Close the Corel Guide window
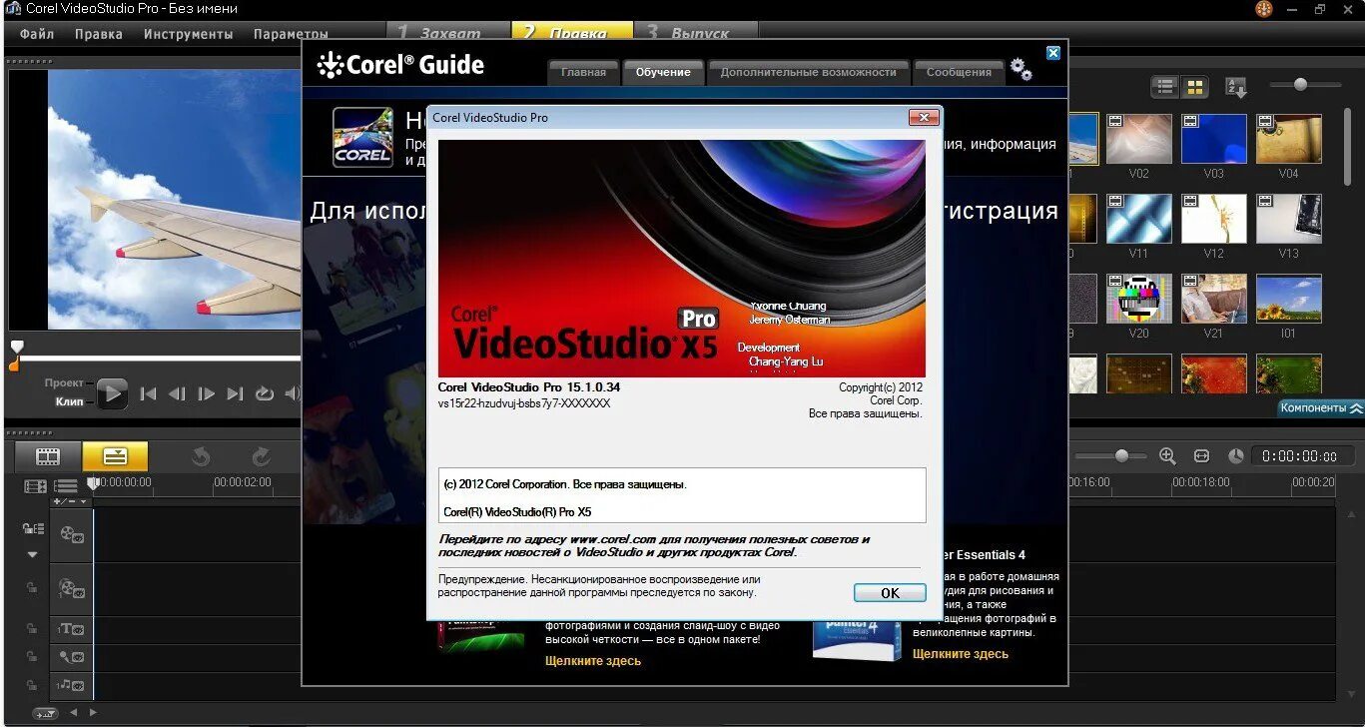The height and width of the screenshot is (727, 1365). 1052,53
